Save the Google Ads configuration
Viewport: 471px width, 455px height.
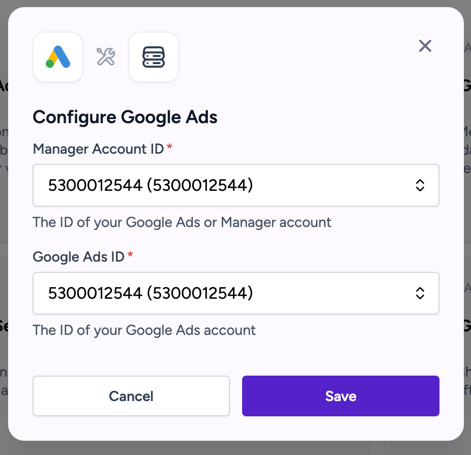[340, 396]
